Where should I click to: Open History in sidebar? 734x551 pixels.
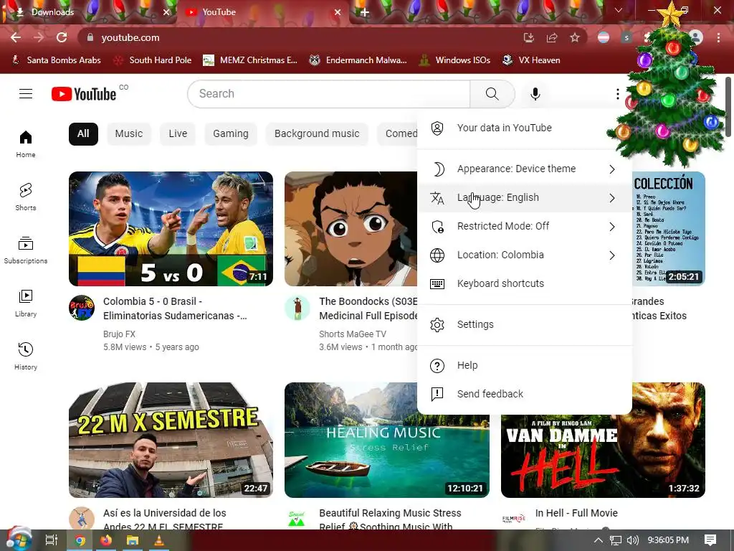pyautogui.click(x=26, y=356)
